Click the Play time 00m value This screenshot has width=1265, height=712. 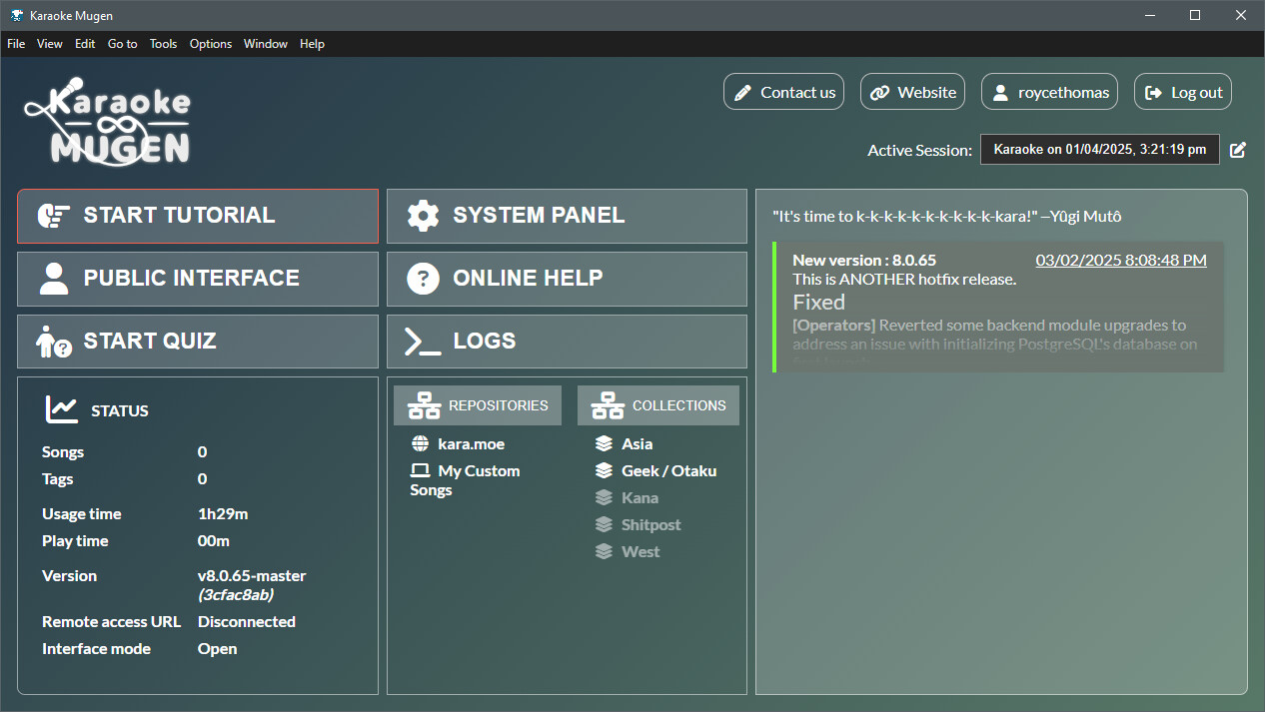214,540
